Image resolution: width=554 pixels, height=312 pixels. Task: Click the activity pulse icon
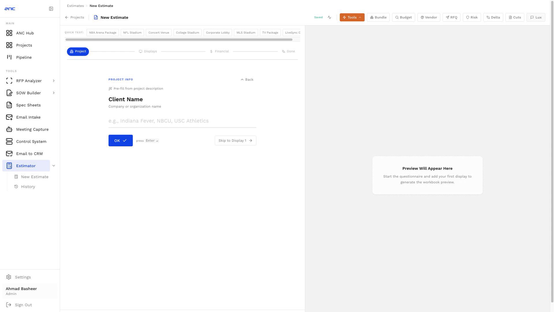(330, 17)
